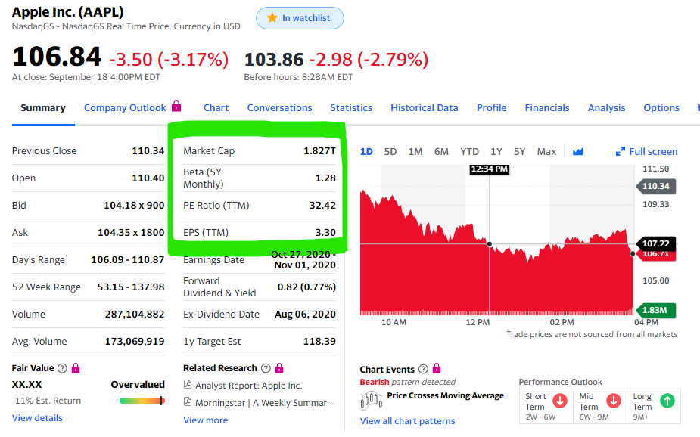Click the Fair Value View details link
This screenshot has width=700, height=437.
[x=37, y=418]
